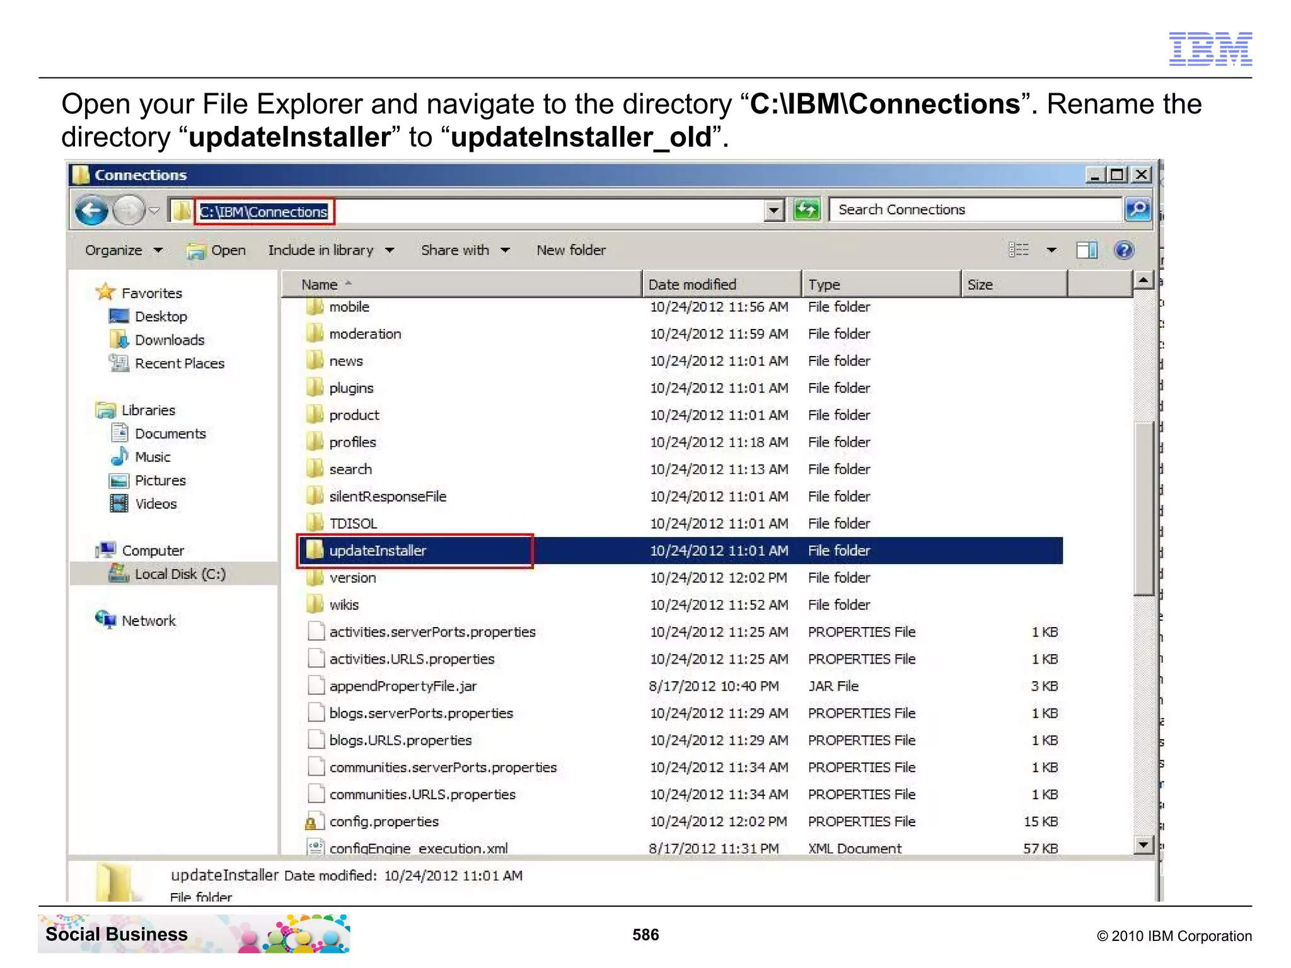
Task: Open the Organize menu
Action: coord(124,250)
